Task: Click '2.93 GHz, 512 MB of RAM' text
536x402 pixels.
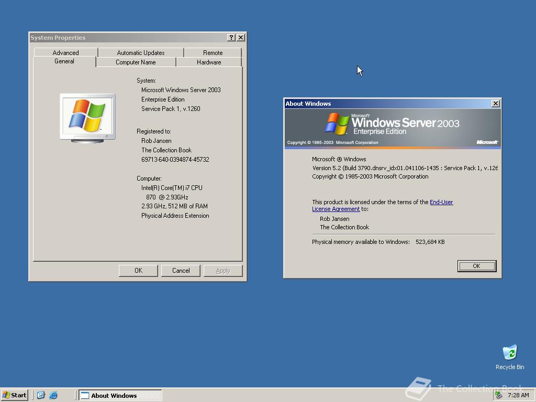Action: pyautogui.click(x=174, y=206)
